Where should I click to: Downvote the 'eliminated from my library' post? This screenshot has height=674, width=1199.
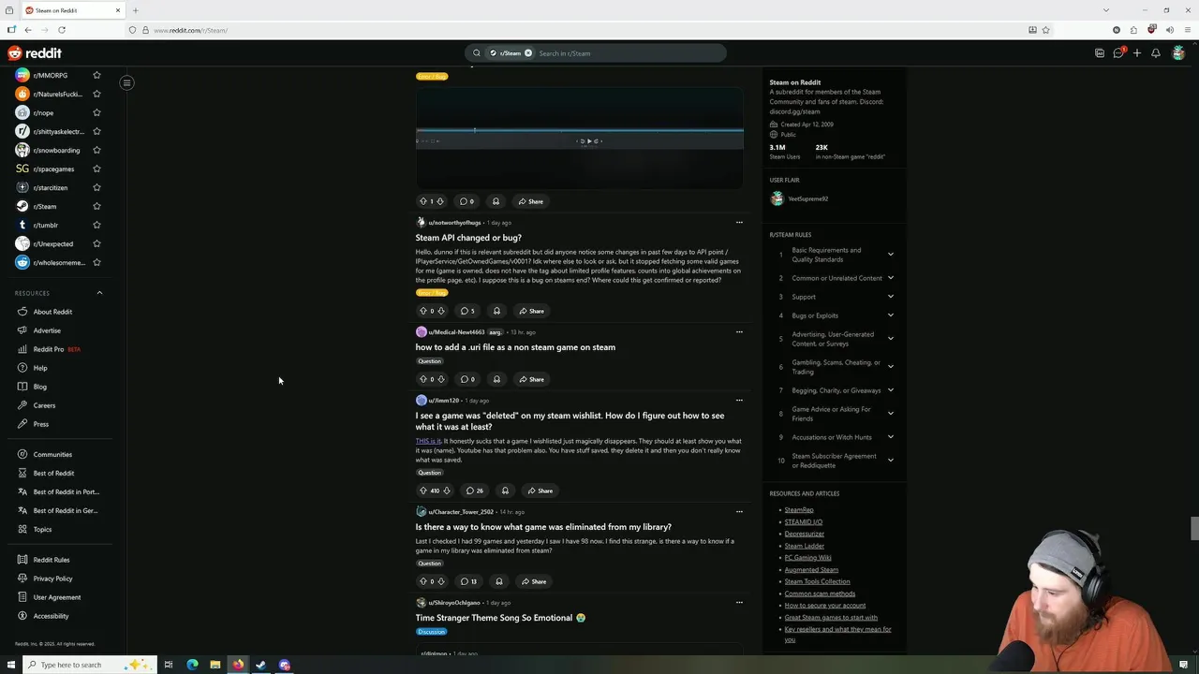pyautogui.click(x=441, y=581)
